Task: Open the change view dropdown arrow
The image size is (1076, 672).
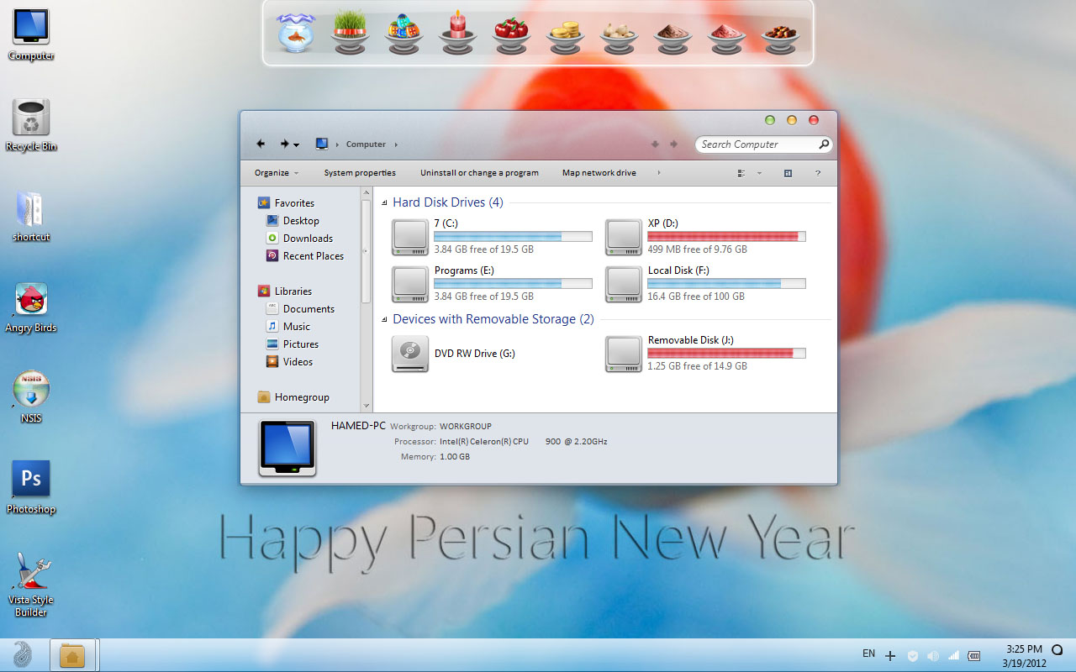Action: [759, 173]
